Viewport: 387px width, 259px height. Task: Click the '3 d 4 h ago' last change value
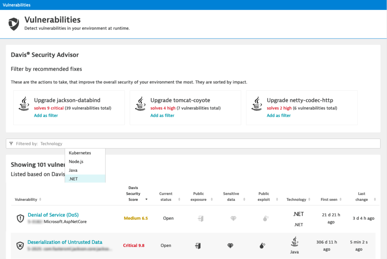click(364, 218)
